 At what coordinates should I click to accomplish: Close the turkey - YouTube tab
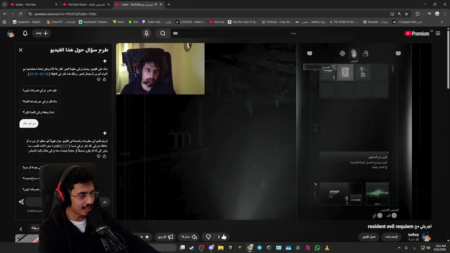click(56, 5)
